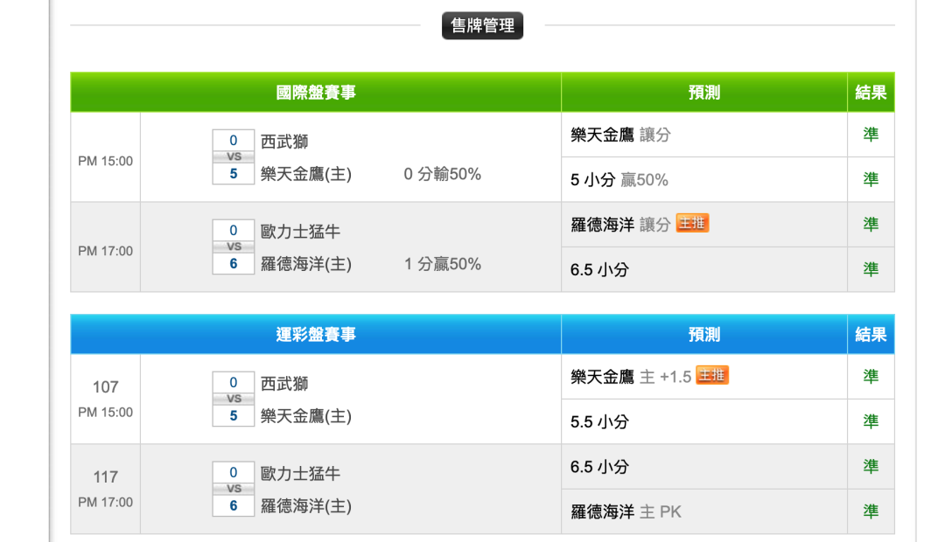Click the 售牌管理 button
The image size is (945, 542).
coord(482,26)
